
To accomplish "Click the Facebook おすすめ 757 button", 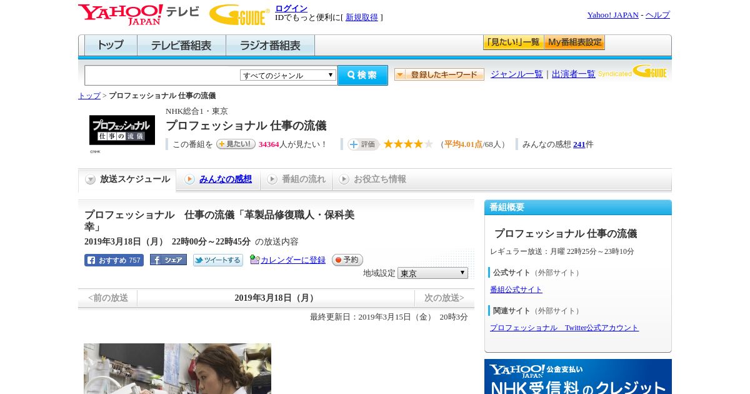I will point(114,260).
